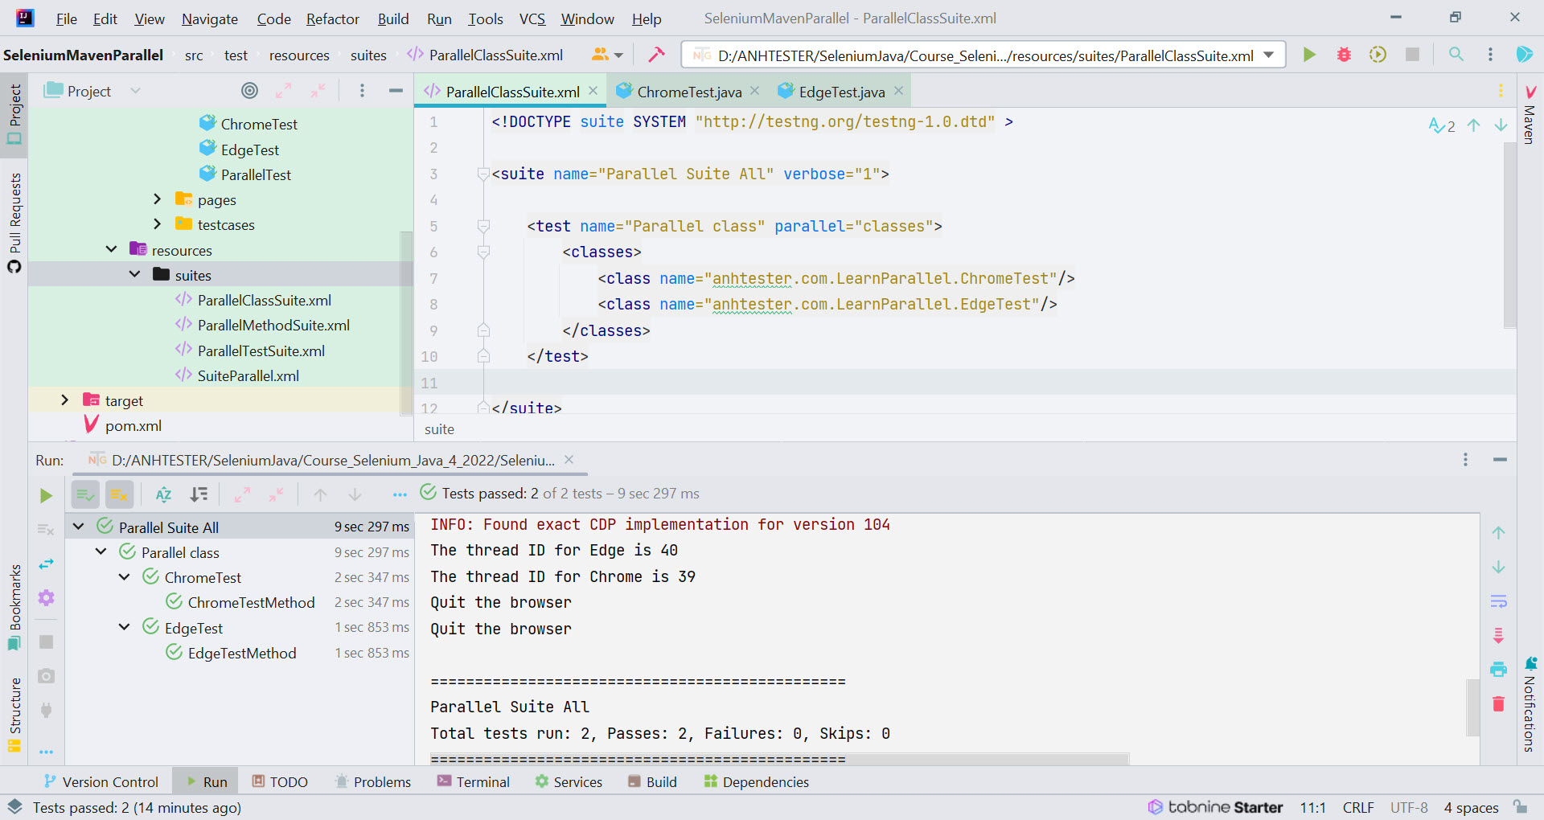The width and height of the screenshot is (1544, 820).
Task: Select opened file target icon in Project panel
Action: [250, 91]
